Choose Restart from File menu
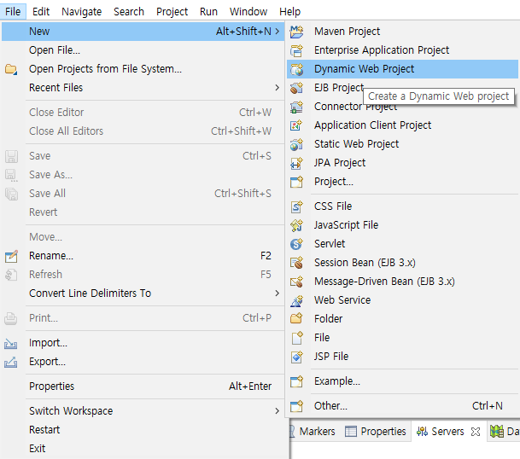Screen dimensions: 520x459 click(x=143, y=430)
